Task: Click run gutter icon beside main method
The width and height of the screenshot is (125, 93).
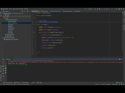Action: pyautogui.click(x=34, y=32)
